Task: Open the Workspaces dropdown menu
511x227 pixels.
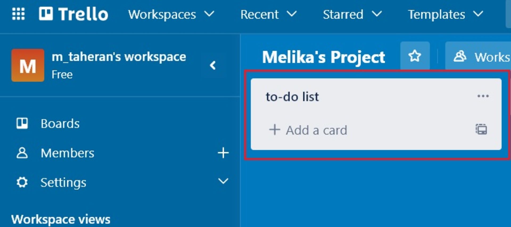Action: pyautogui.click(x=171, y=14)
